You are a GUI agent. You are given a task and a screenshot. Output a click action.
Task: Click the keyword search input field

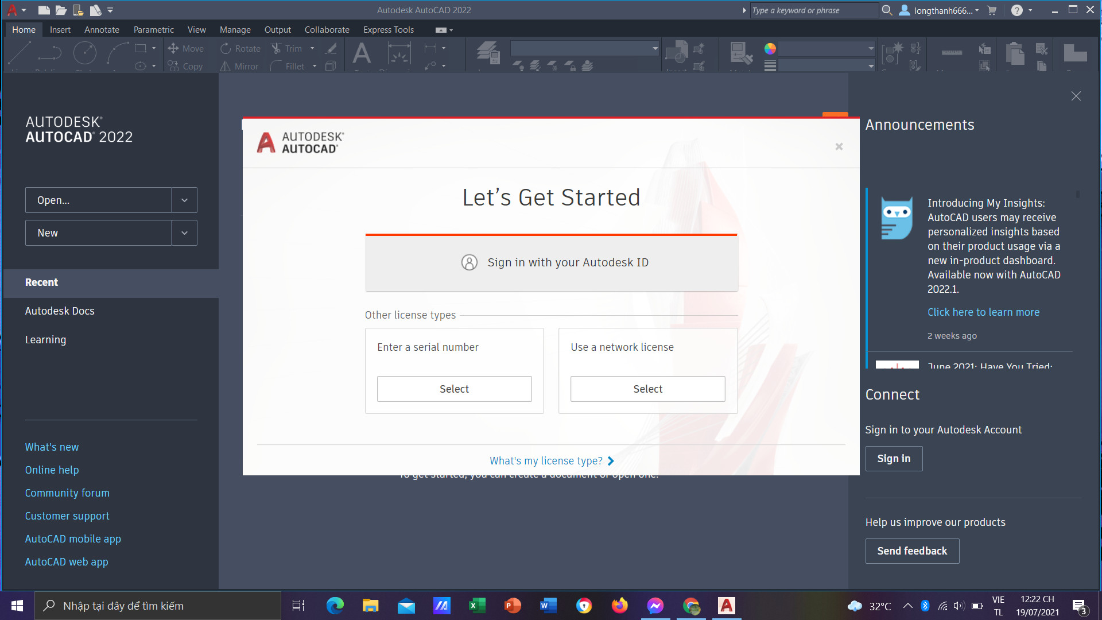pyautogui.click(x=814, y=10)
